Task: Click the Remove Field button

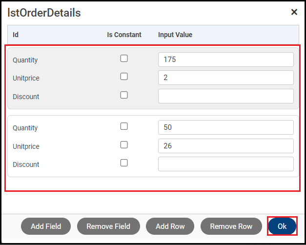Action: 108,226
